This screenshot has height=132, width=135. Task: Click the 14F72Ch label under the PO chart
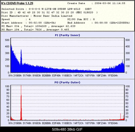78,123
